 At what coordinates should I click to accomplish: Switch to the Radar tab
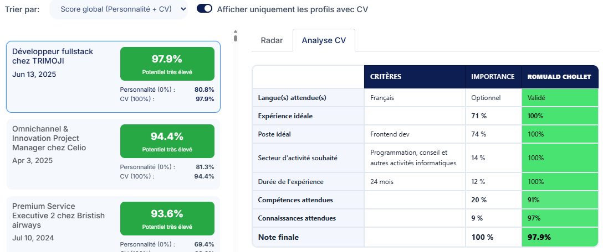tap(272, 40)
